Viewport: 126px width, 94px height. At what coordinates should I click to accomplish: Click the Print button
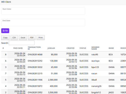point(41,38)
